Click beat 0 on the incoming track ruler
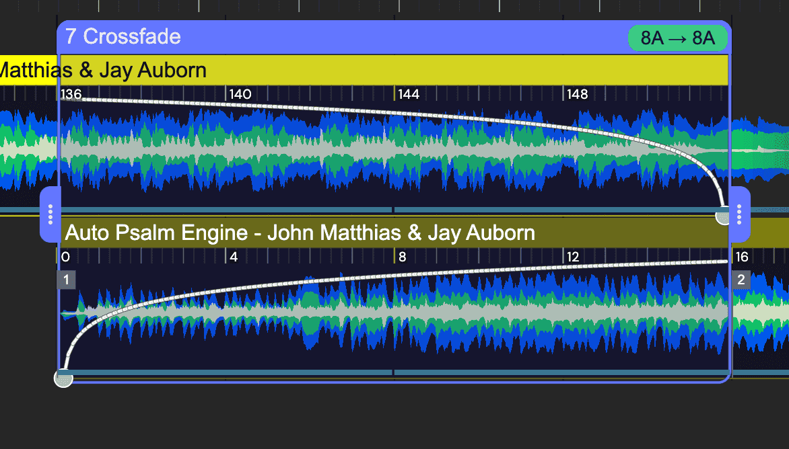The width and height of the screenshot is (789, 449). click(65, 257)
